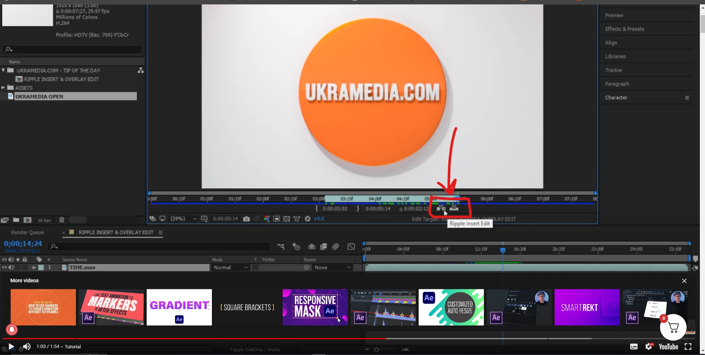The width and height of the screenshot is (705, 355).
Task: Click the Ripple Insert Edit button
Action: (441, 208)
